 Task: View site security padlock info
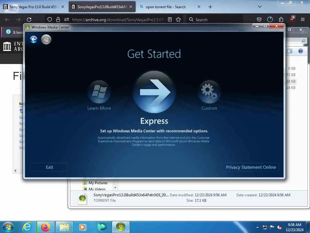click(x=58, y=19)
